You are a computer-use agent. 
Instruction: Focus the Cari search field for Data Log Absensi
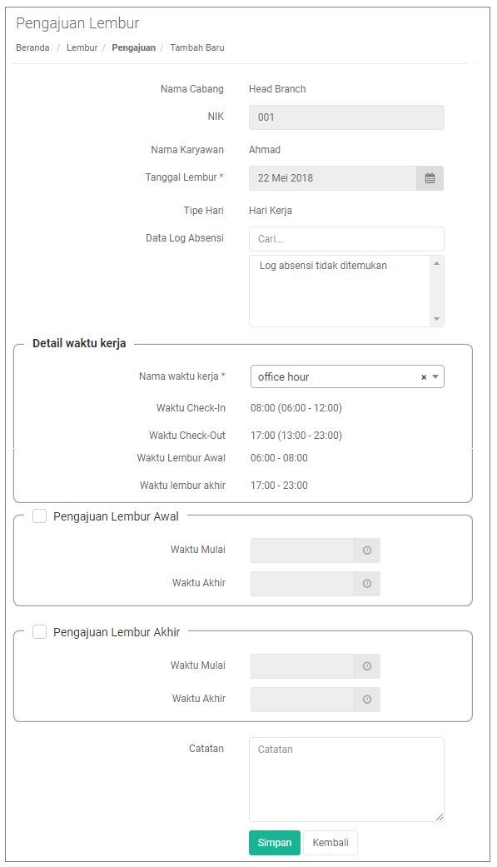tap(346, 239)
